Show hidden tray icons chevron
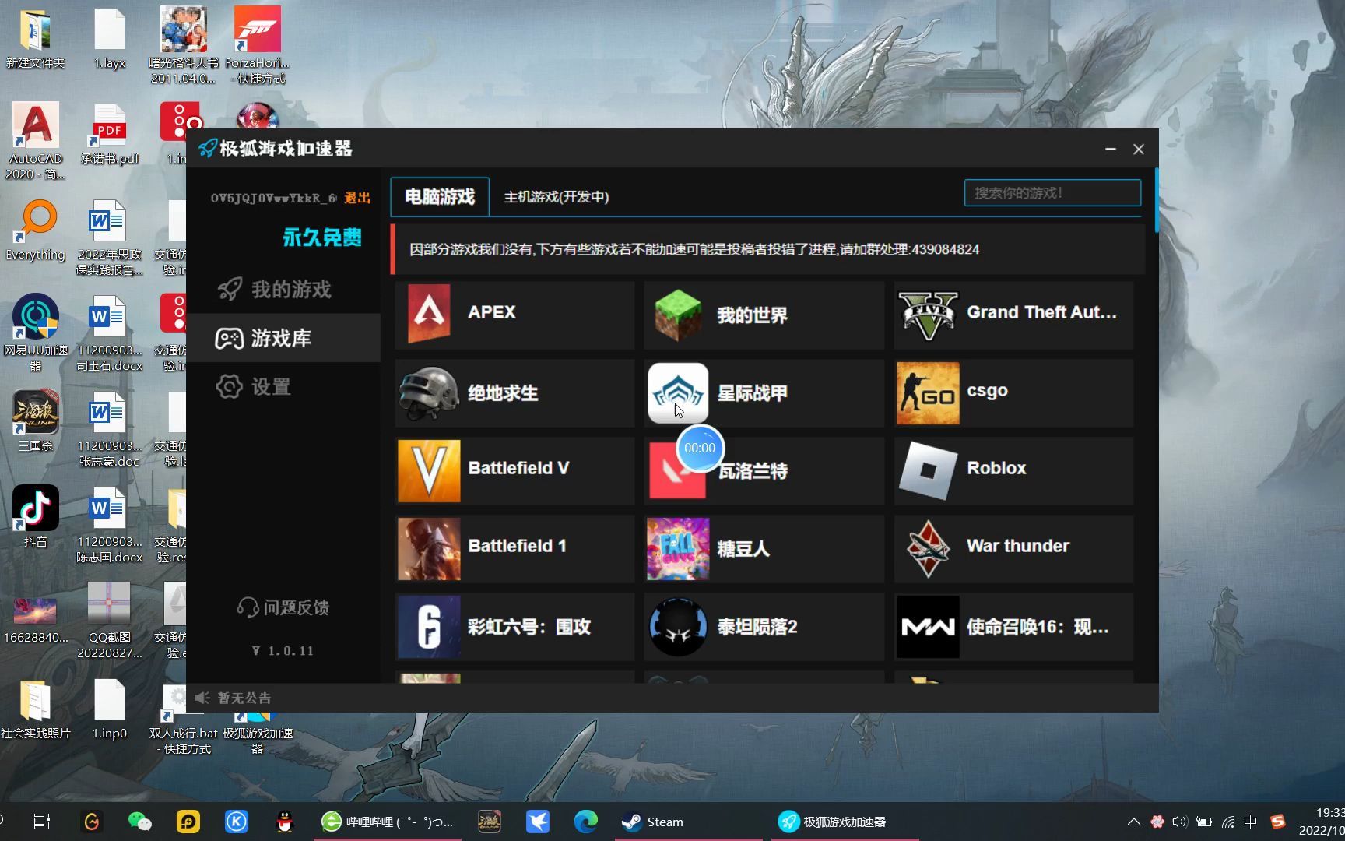 tap(1134, 822)
